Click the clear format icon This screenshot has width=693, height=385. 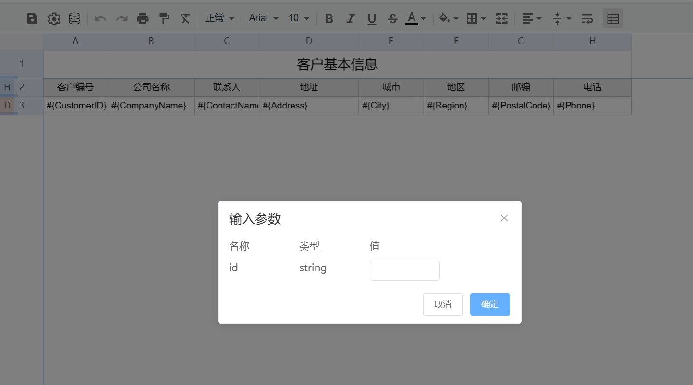tap(185, 19)
